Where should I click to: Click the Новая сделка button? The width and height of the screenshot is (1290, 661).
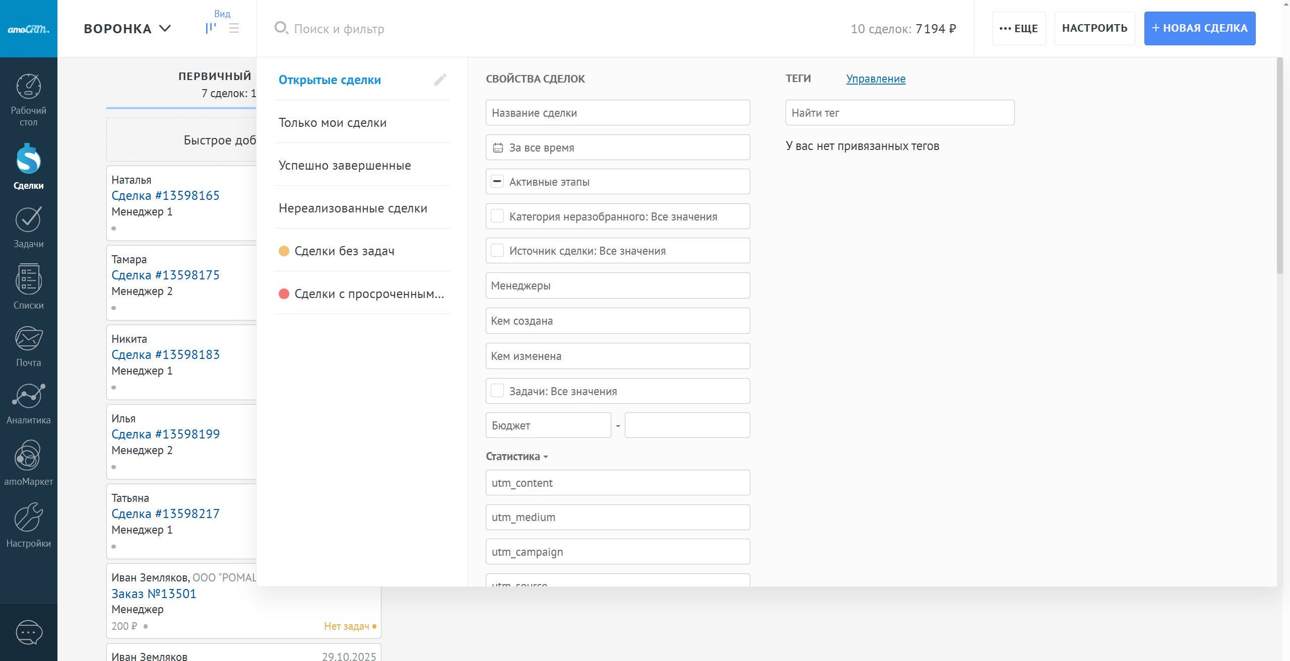pyautogui.click(x=1199, y=28)
